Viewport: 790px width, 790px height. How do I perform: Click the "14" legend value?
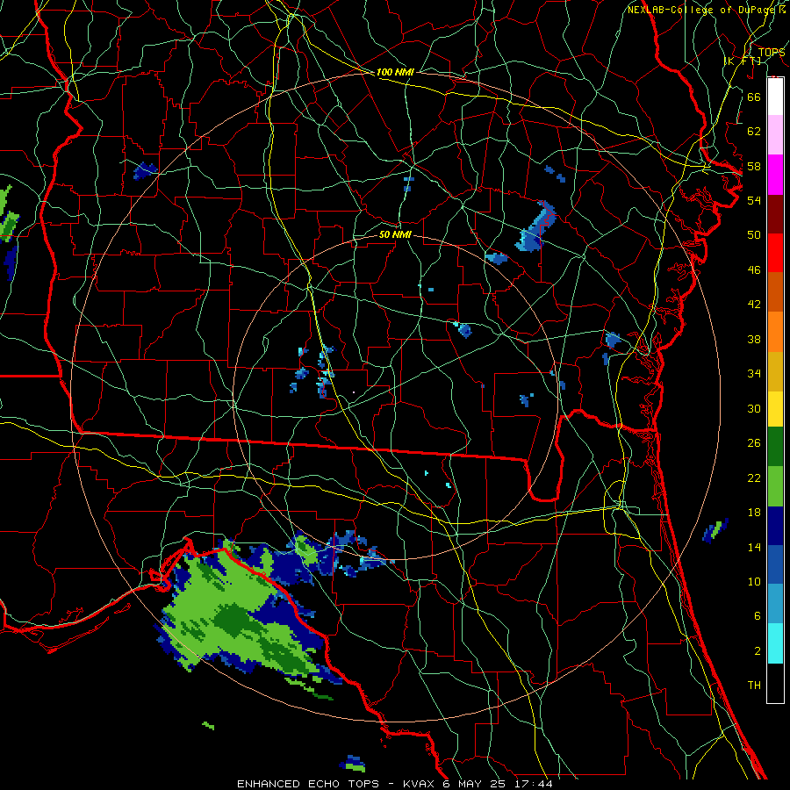tap(754, 547)
